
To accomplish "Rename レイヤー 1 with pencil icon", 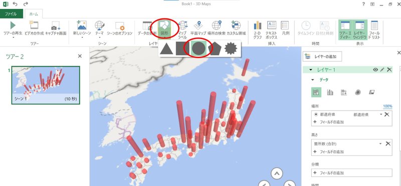I will [382, 69].
